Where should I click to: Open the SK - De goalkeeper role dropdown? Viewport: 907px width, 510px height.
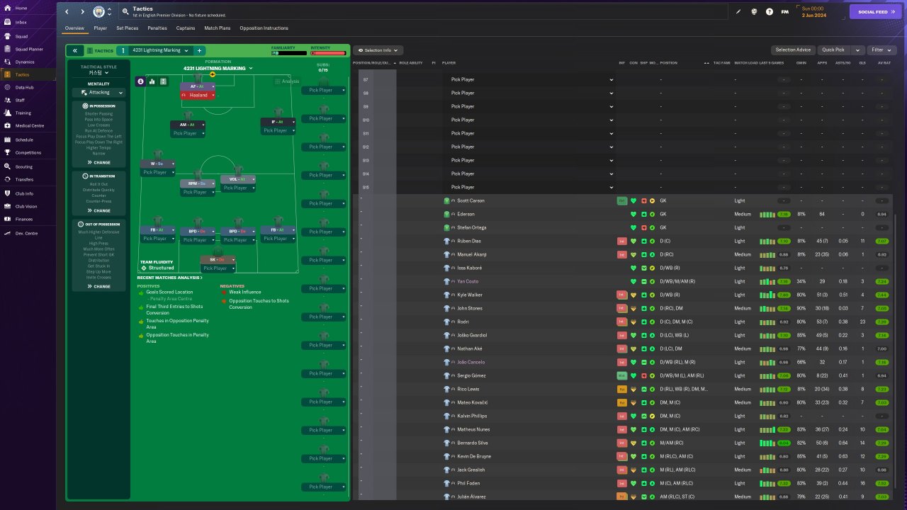tap(218, 260)
